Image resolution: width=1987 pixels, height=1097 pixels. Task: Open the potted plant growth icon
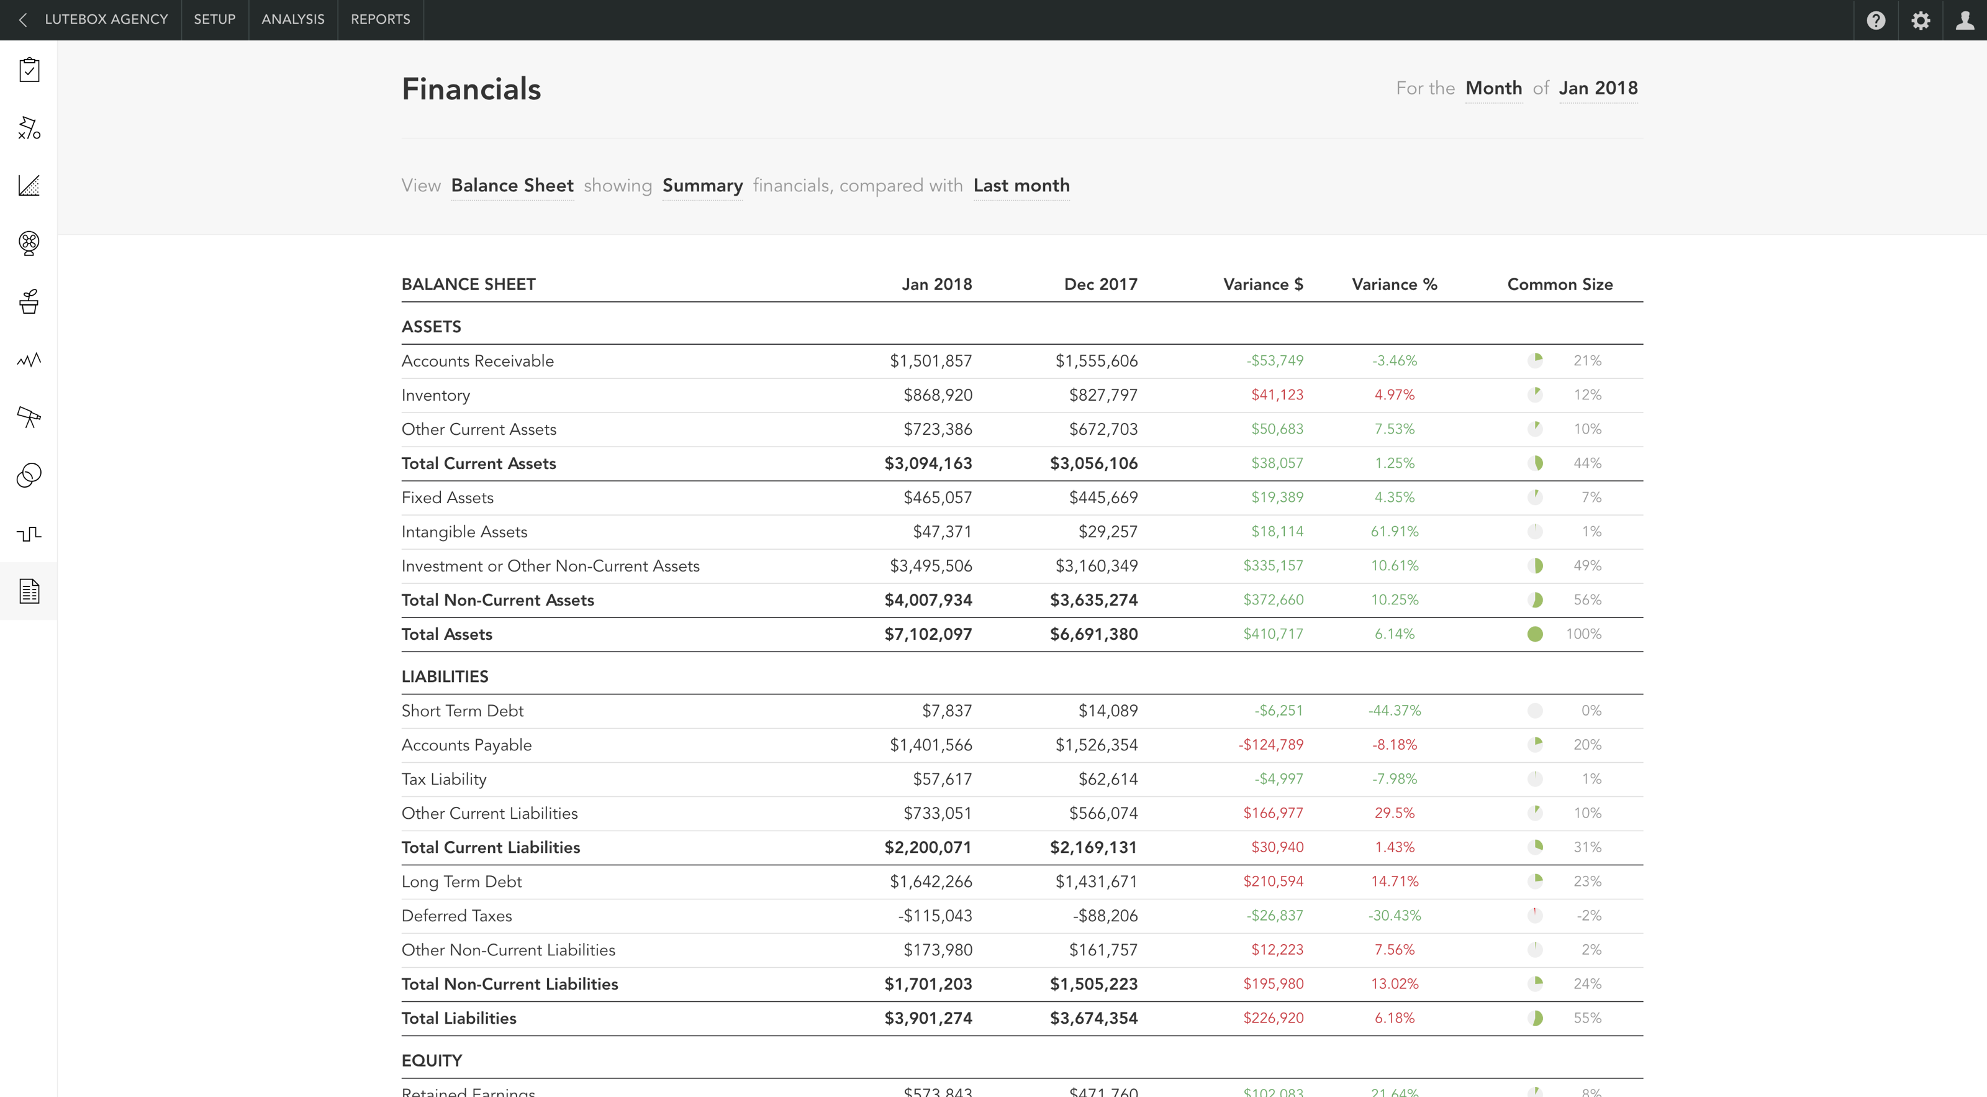(x=29, y=302)
